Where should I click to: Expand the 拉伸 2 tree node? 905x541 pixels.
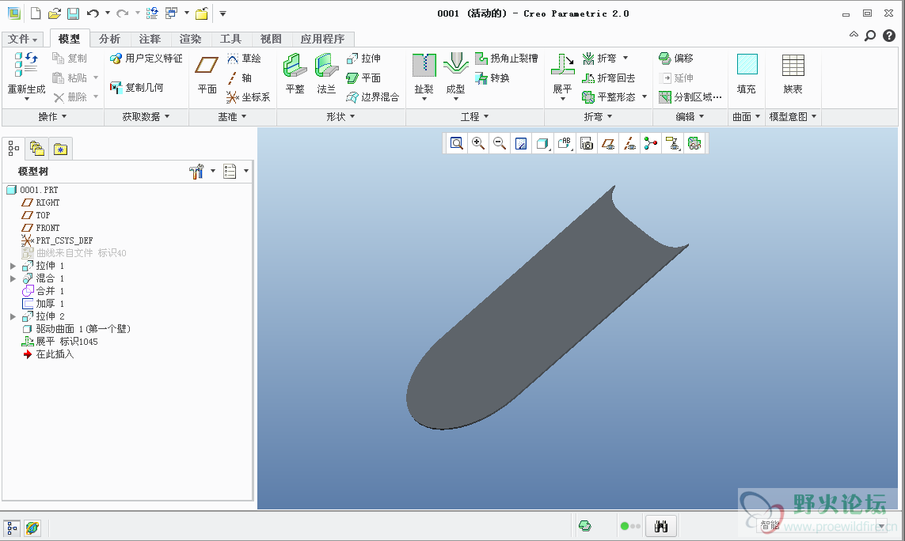tap(13, 316)
